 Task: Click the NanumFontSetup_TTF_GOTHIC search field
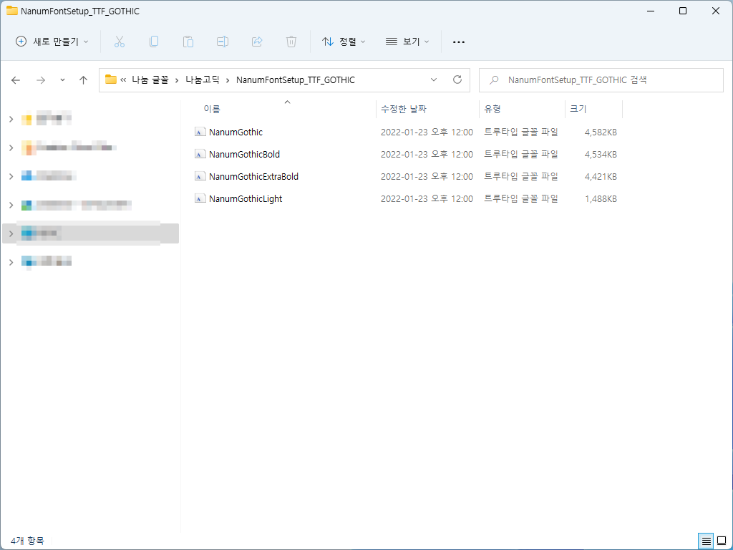pyautogui.click(x=601, y=80)
